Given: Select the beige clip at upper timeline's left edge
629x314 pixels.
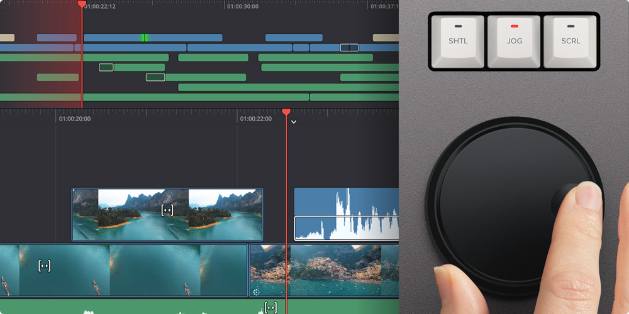Looking at the screenshot, I should 6,38.
